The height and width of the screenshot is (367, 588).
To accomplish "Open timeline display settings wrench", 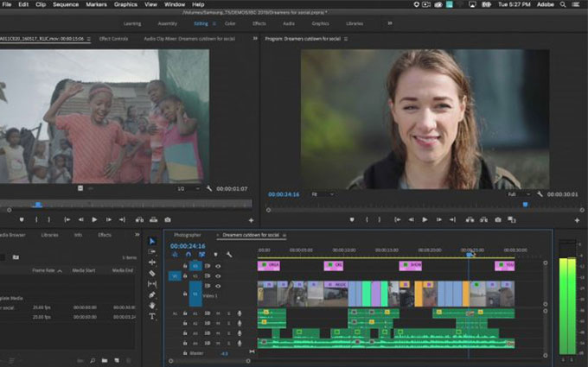I will coord(229,255).
